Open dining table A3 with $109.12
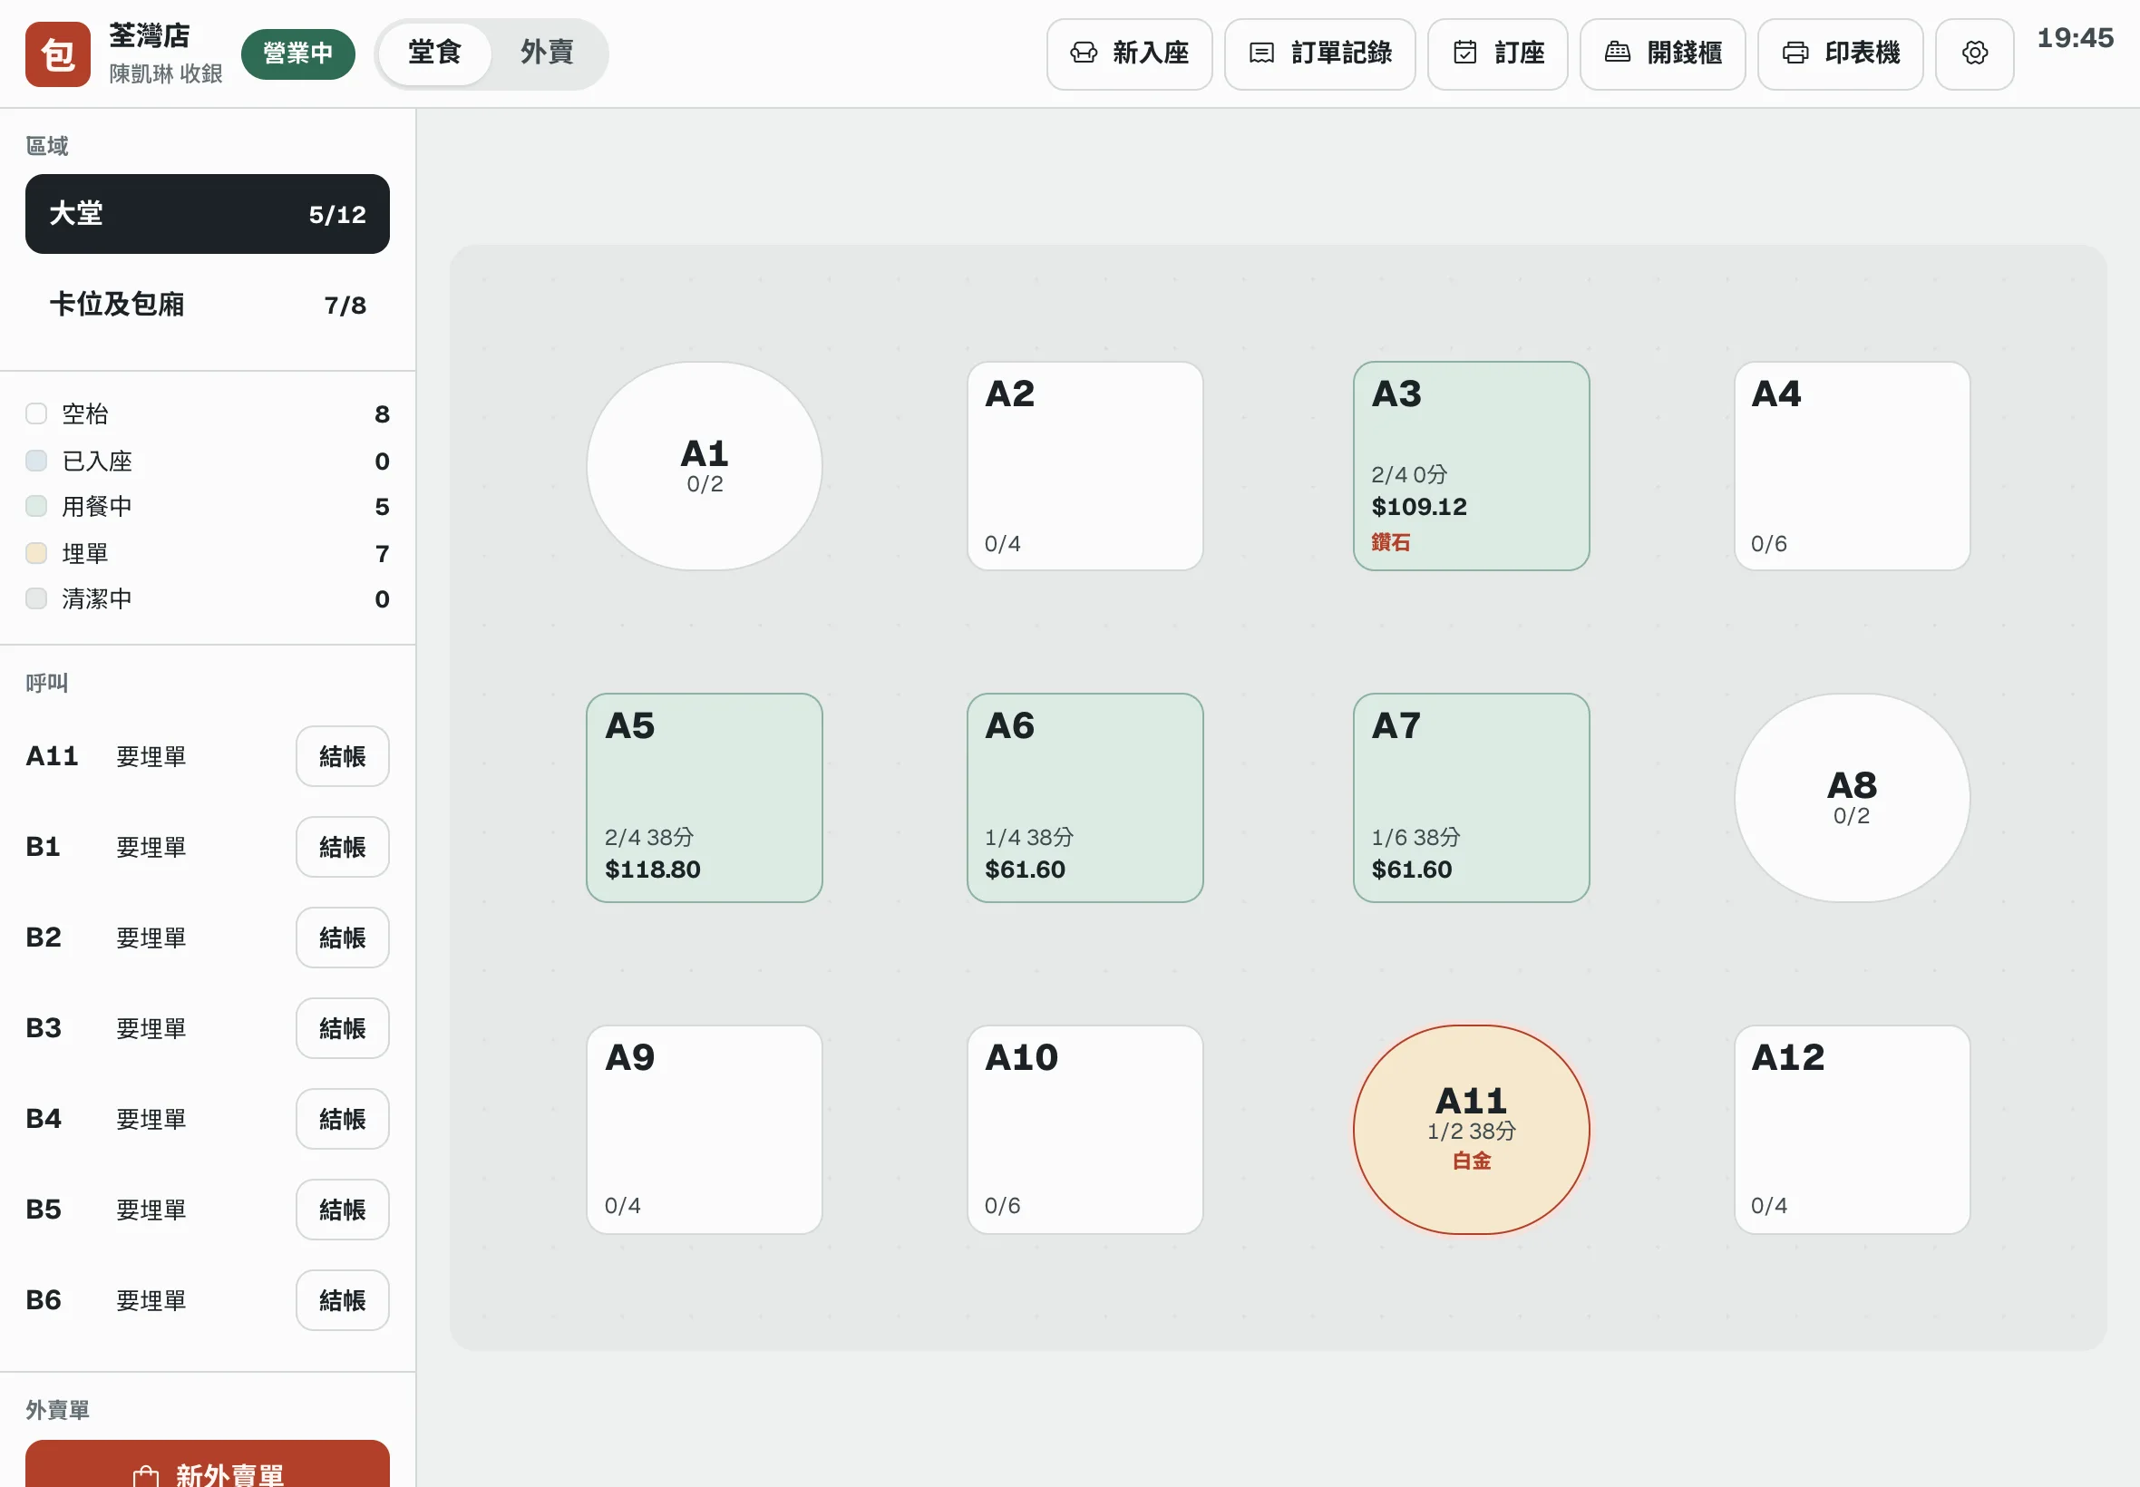2140x1487 pixels. [1471, 466]
